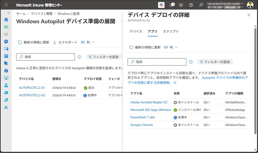Open the Copilot icon in header

pyautogui.click(x=161, y=5)
